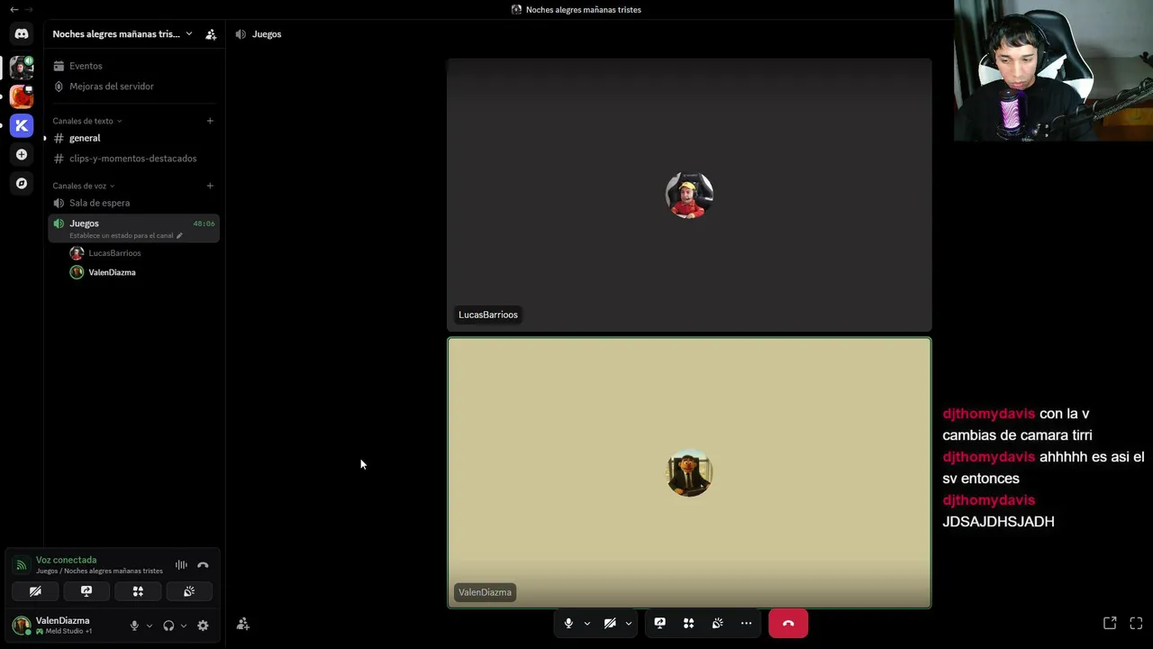Click the 48:06 call timer
1153x649 pixels.
tap(204, 224)
